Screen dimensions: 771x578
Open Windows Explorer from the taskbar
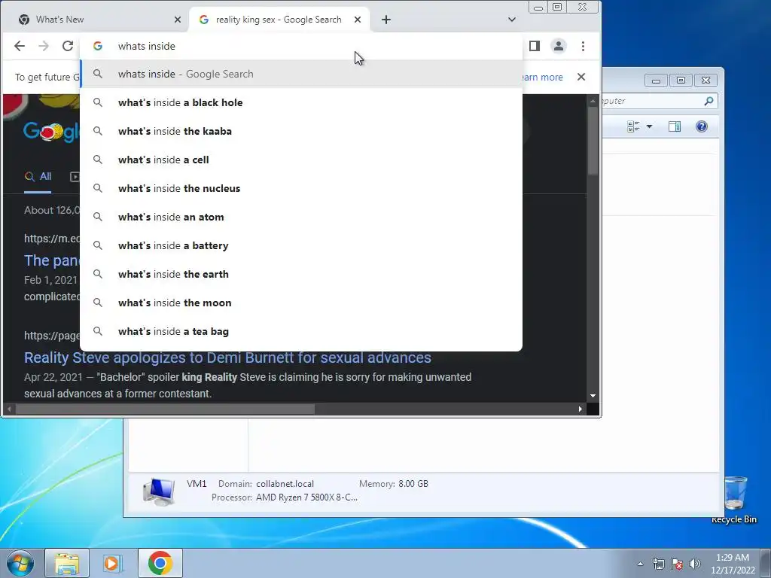pyautogui.click(x=67, y=563)
